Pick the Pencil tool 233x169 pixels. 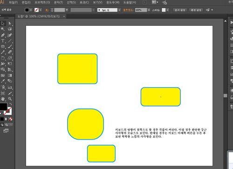(x=3, y=52)
